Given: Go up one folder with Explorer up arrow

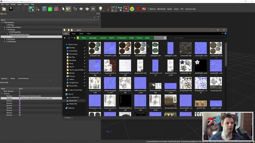Looking at the screenshot, I should pyautogui.click(x=75, y=38).
